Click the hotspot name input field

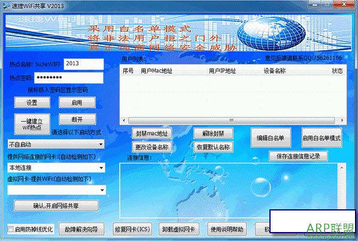tap(84, 64)
